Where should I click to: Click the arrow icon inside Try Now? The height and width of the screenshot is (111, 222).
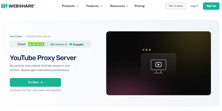pyautogui.click(x=41, y=82)
